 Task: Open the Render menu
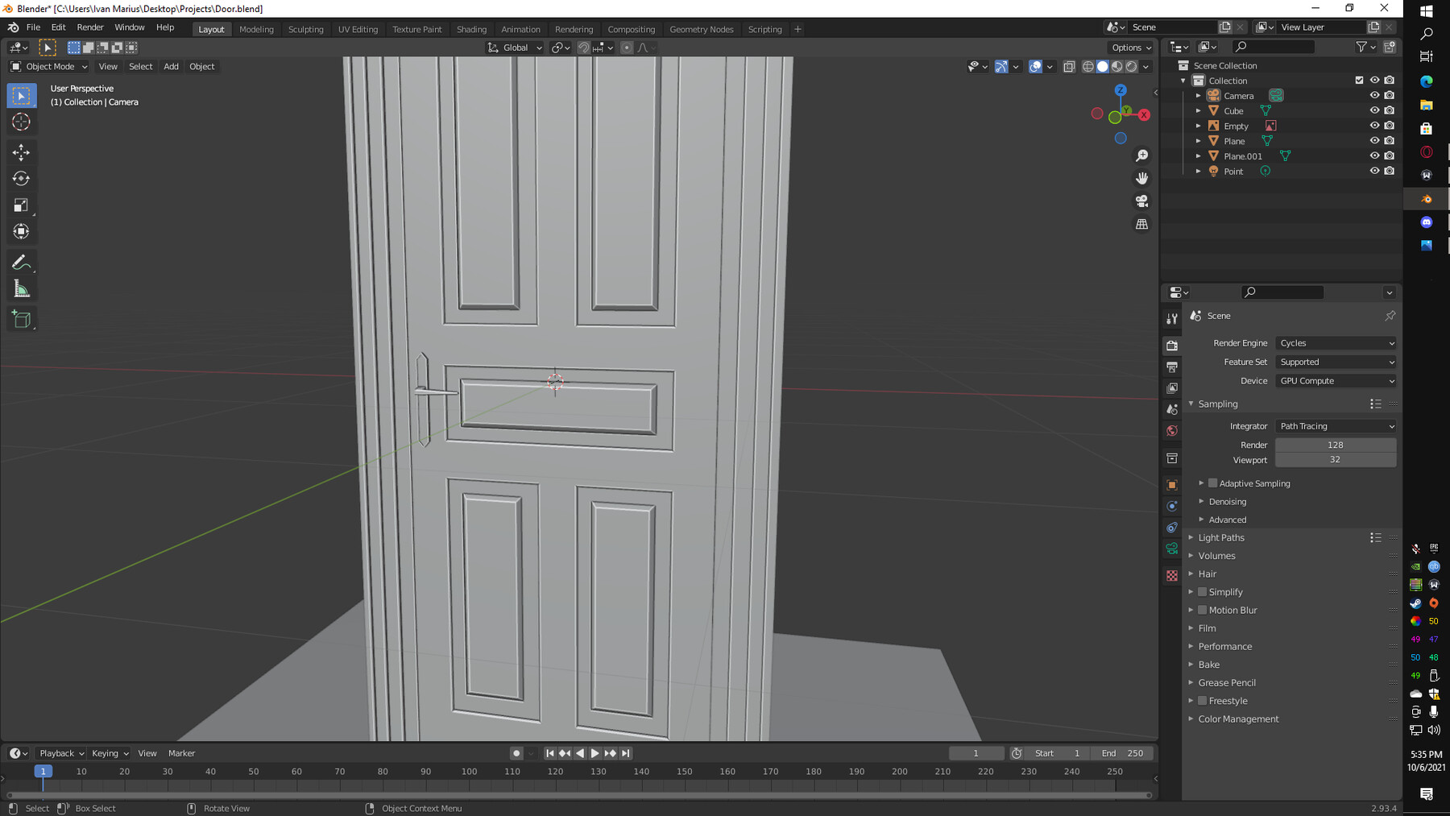[90, 27]
